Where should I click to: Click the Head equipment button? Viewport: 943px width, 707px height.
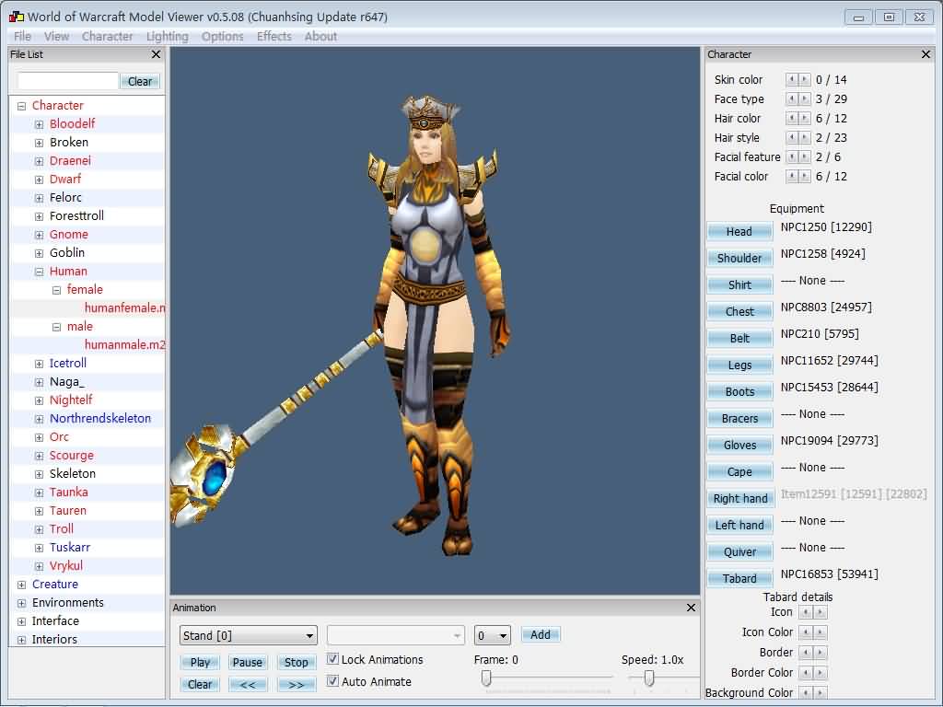pos(739,232)
